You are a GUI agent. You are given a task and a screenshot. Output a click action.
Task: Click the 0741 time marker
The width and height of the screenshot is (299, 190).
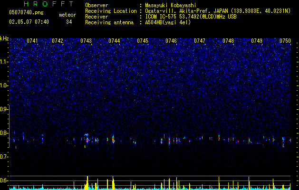pyautogui.click(x=32, y=41)
